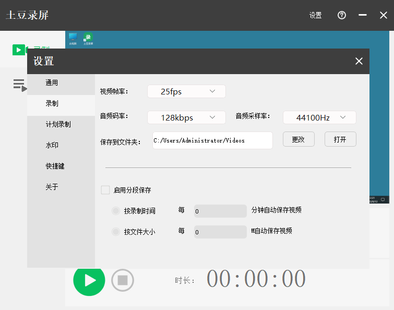Click the 打开 folder button

coord(340,139)
